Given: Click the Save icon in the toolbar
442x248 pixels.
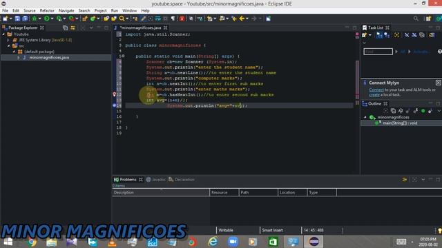Looking at the screenshot, I should pyautogui.click(x=17, y=19).
